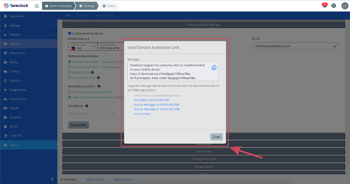
Task: Click the Reports only help icon
Action: 92,72
